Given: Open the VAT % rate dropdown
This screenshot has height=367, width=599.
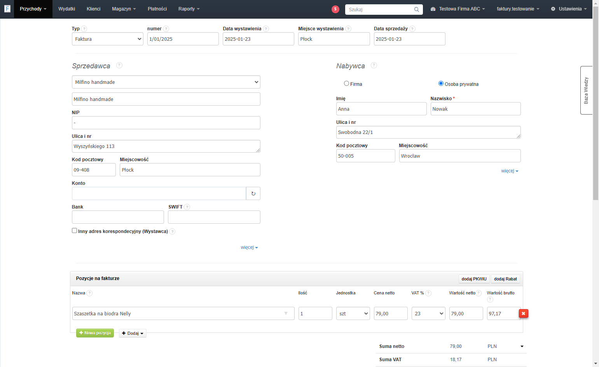Looking at the screenshot, I should 428,313.
